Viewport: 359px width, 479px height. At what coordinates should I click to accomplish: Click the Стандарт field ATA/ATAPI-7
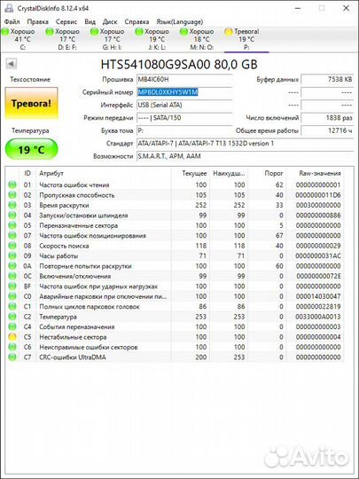point(246,144)
